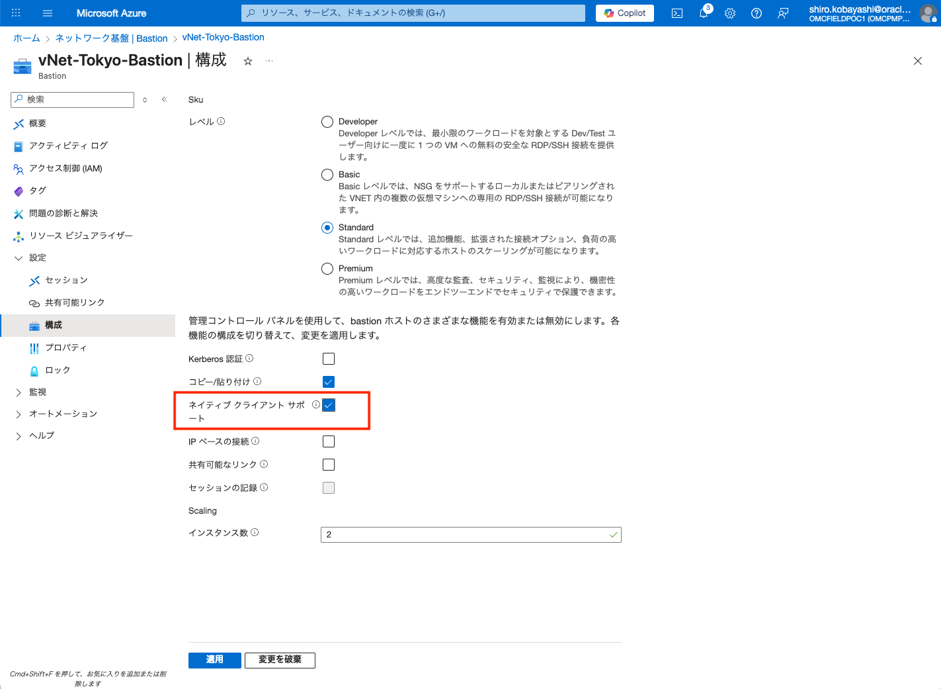Expand the 監視 section
The width and height of the screenshot is (941, 689).
(37, 391)
